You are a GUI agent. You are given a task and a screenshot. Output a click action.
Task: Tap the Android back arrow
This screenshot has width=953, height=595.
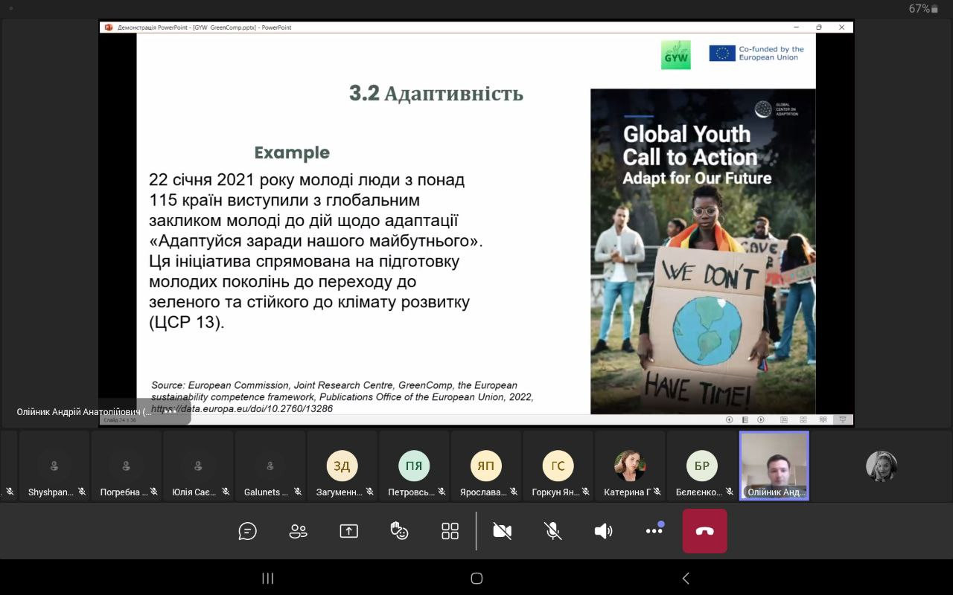pos(686,579)
